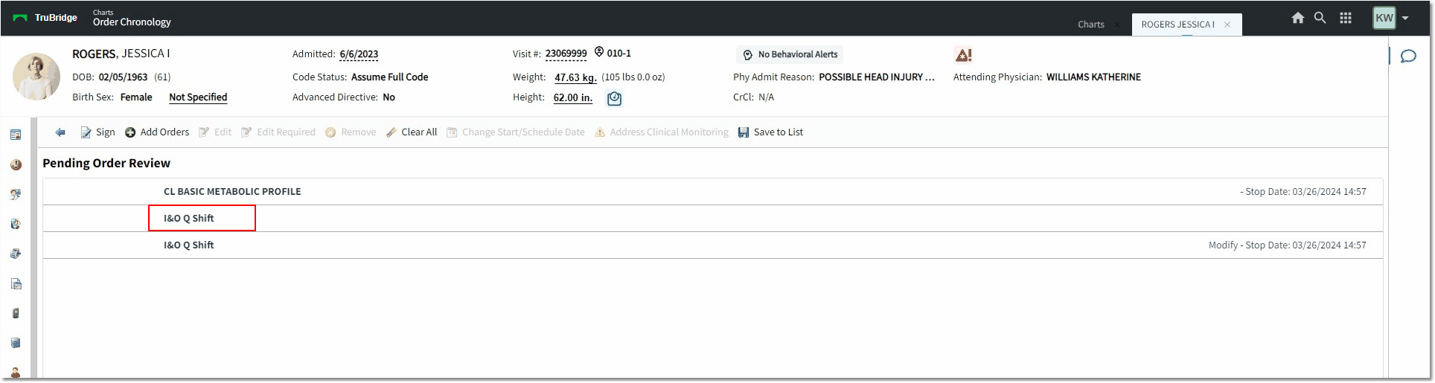Click the Remove toolbar option

point(351,132)
